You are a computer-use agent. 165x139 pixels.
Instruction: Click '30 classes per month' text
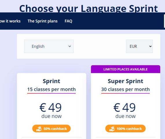point(125,89)
